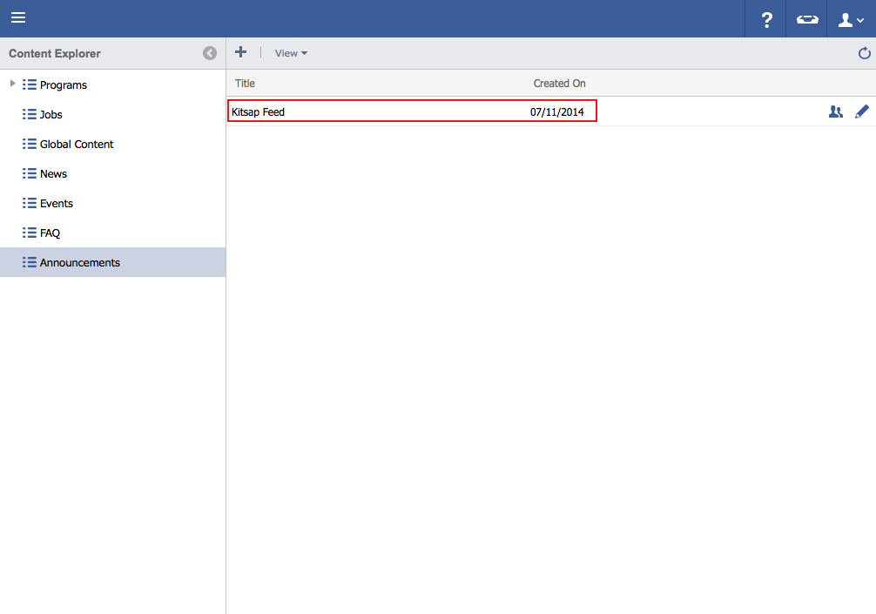The image size is (876, 614).
Task: Sort by the Title column header
Action: [x=245, y=84]
